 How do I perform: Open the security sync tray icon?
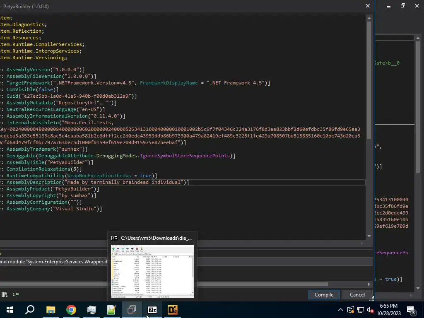point(351,310)
